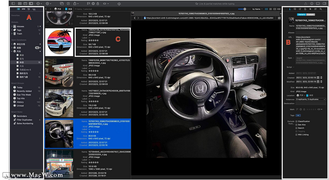Image resolution: width=329 pixels, height=180 pixels.
Task: Select the 宝马 group in sidebar
Action: coord(26,59)
